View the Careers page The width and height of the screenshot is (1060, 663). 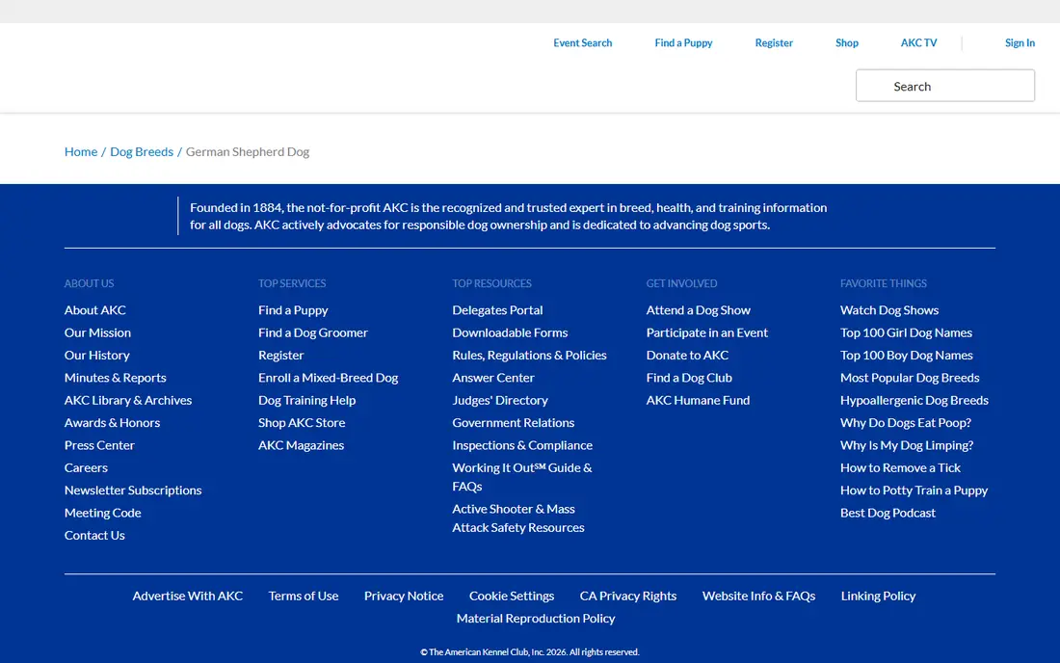[x=86, y=467]
